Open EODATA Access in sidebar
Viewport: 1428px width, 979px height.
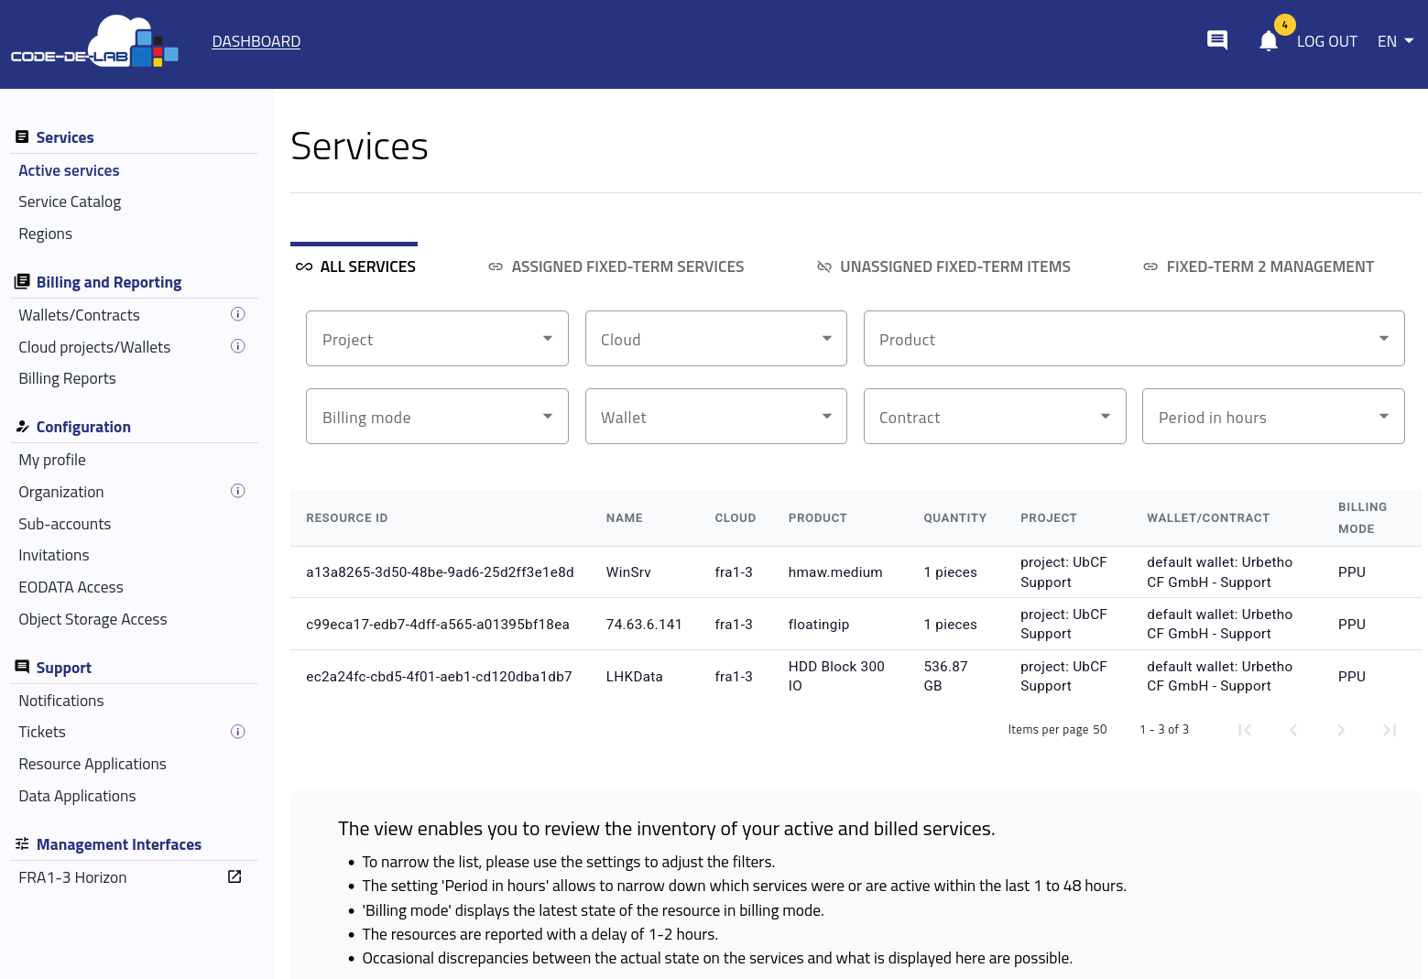click(x=71, y=587)
